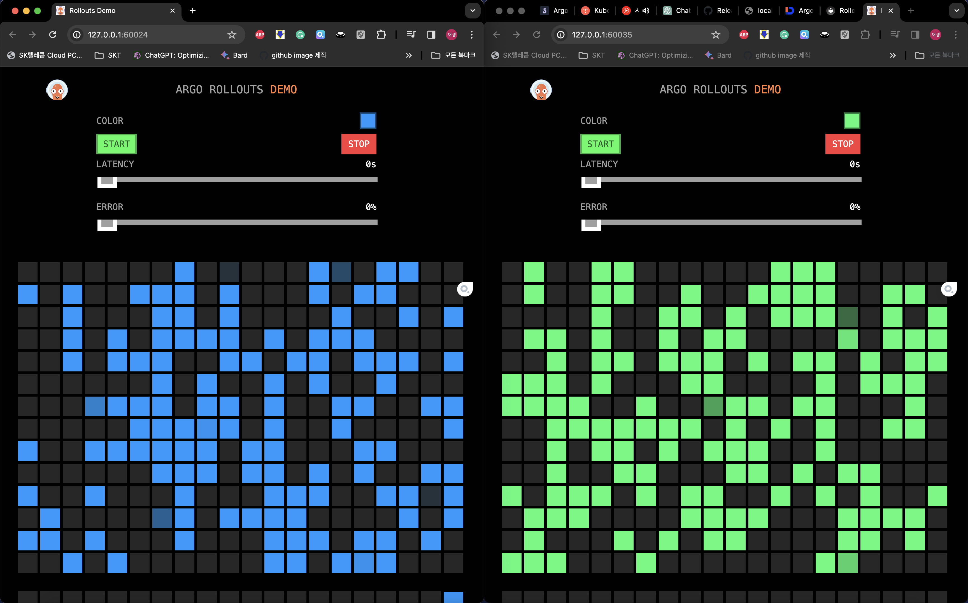Image resolution: width=968 pixels, height=603 pixels.
Task: Toggle the side panel in the green demo window
Action: pos(915,35)
